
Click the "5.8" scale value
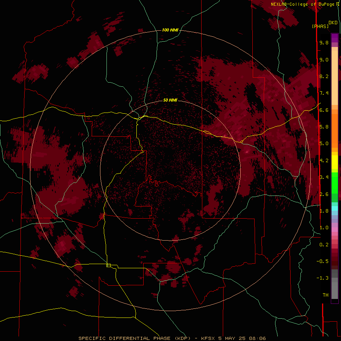[x=324, y=127]
